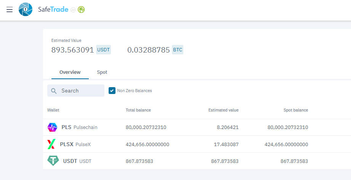
Task: Click PLS spot balance 80,000.20732310
Action: 288,127
